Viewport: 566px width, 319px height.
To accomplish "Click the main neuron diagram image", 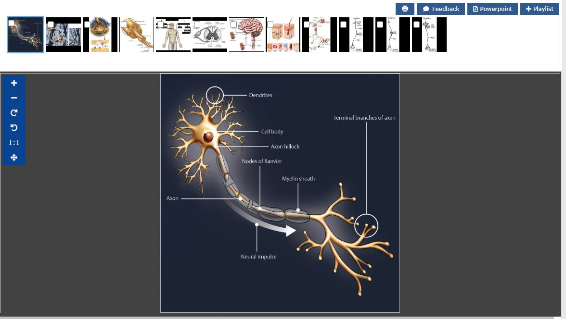I will 280,193.
